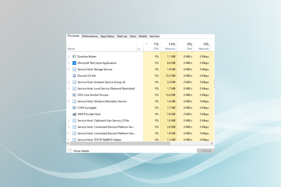The image size is (281, 187).
Task: Click the 2.6 MB memory value
Action: [x=171, y=127]
